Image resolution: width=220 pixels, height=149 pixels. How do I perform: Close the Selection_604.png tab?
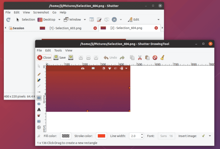(156, 28)
